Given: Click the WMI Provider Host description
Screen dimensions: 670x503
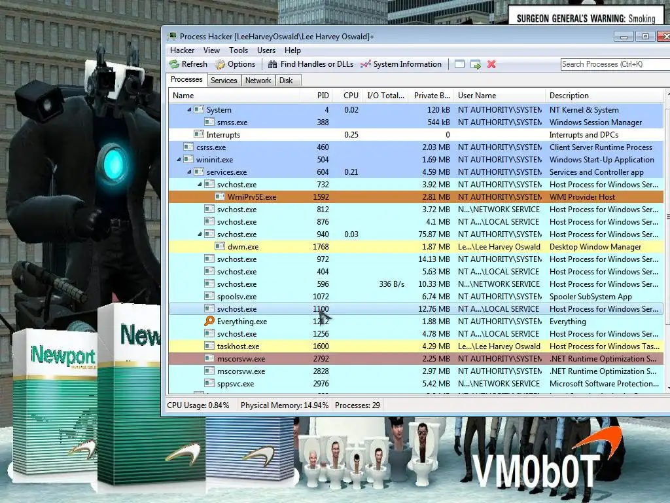Looking at the screenshot, I should 582,197.
